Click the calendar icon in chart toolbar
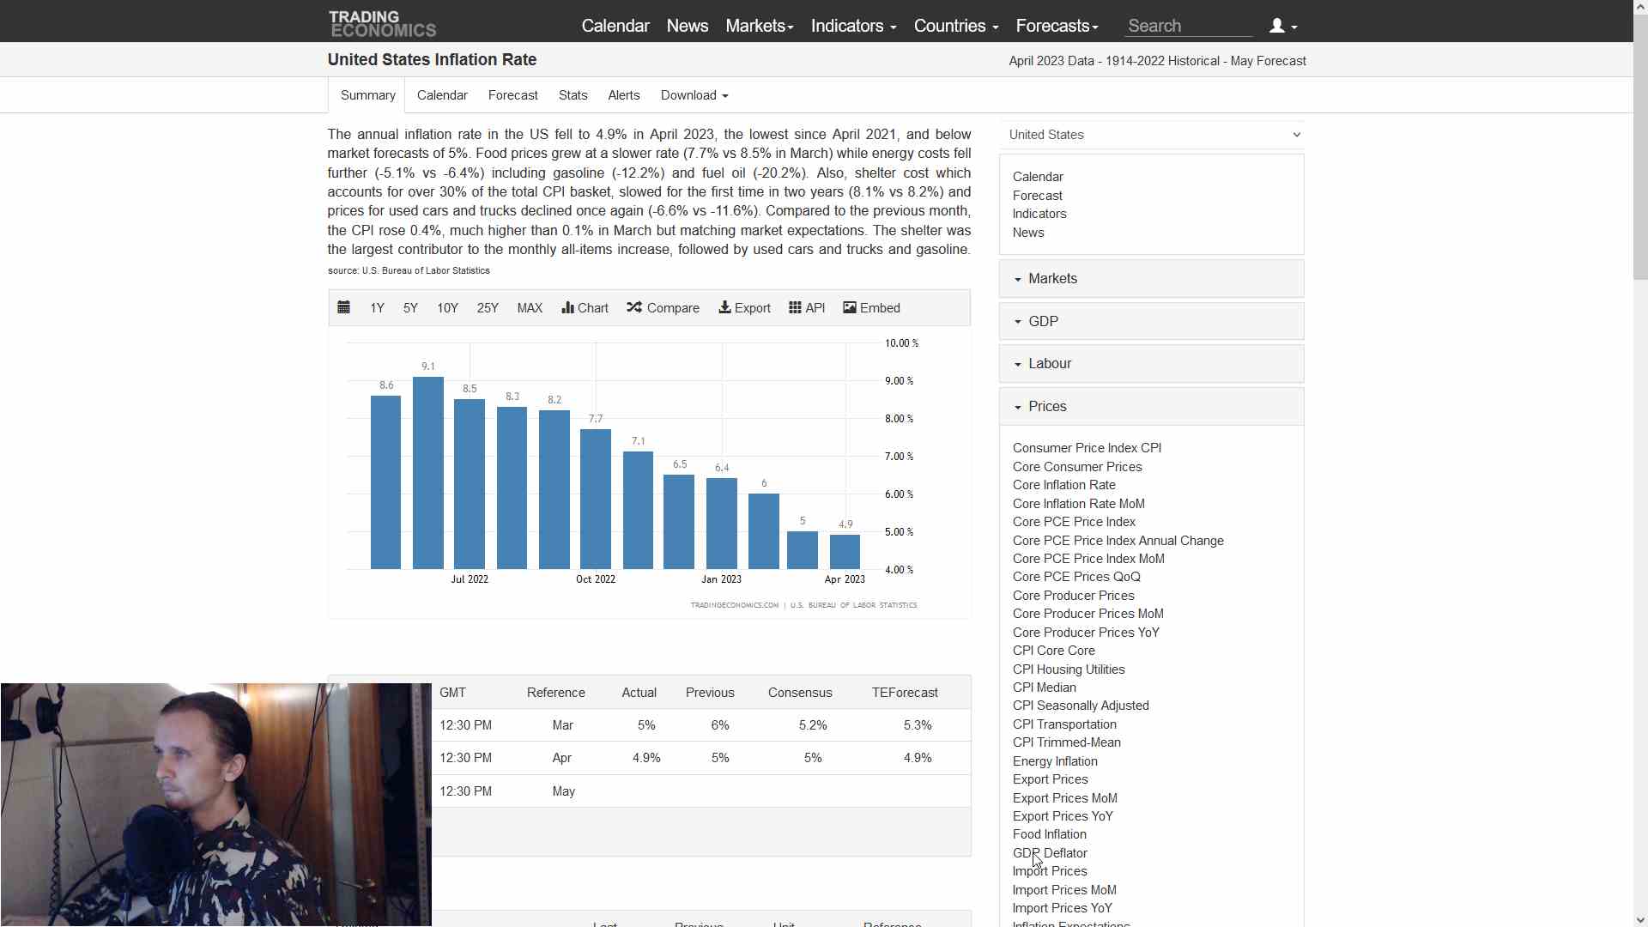The width and height of the screenshot is (1648, 927). [x=343, y=307]
